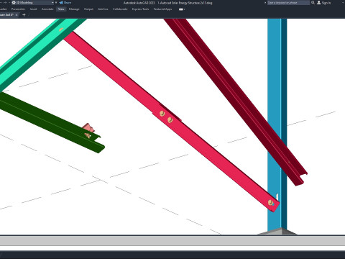The width and height of the screenshot is (345, 259).
Task: Toggle the ribbon minimize button
Action: click(x=181, y=9)
